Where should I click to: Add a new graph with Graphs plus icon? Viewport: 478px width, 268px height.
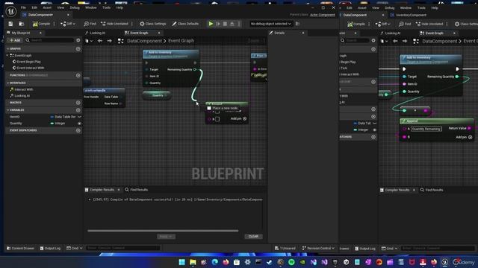pos(78,48)
